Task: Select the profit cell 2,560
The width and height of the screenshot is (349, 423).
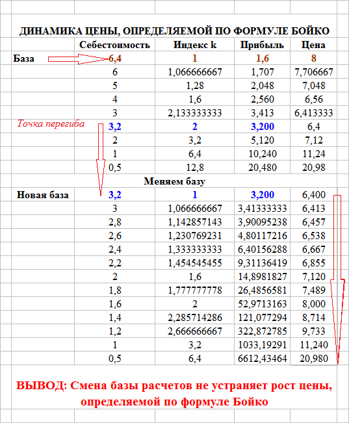Action: 262,99
